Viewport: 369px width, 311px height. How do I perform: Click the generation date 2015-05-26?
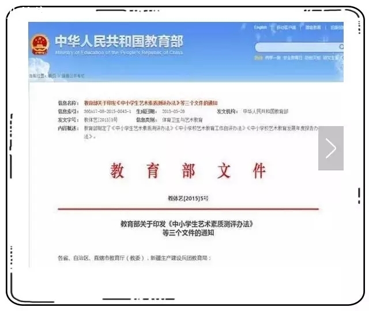[174, 111]
